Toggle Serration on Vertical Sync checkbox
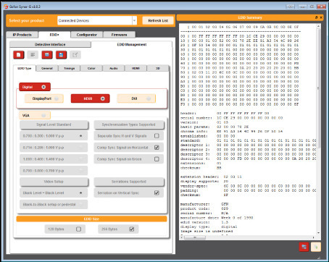The height and width of the screenshot is (262, 329). point(157,193)
